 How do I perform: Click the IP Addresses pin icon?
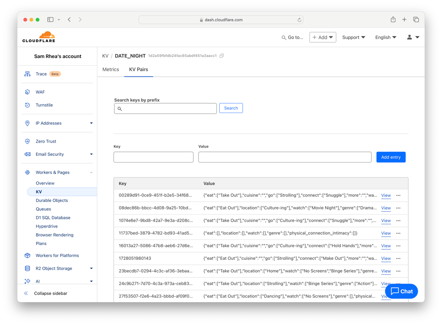point(28,123)
